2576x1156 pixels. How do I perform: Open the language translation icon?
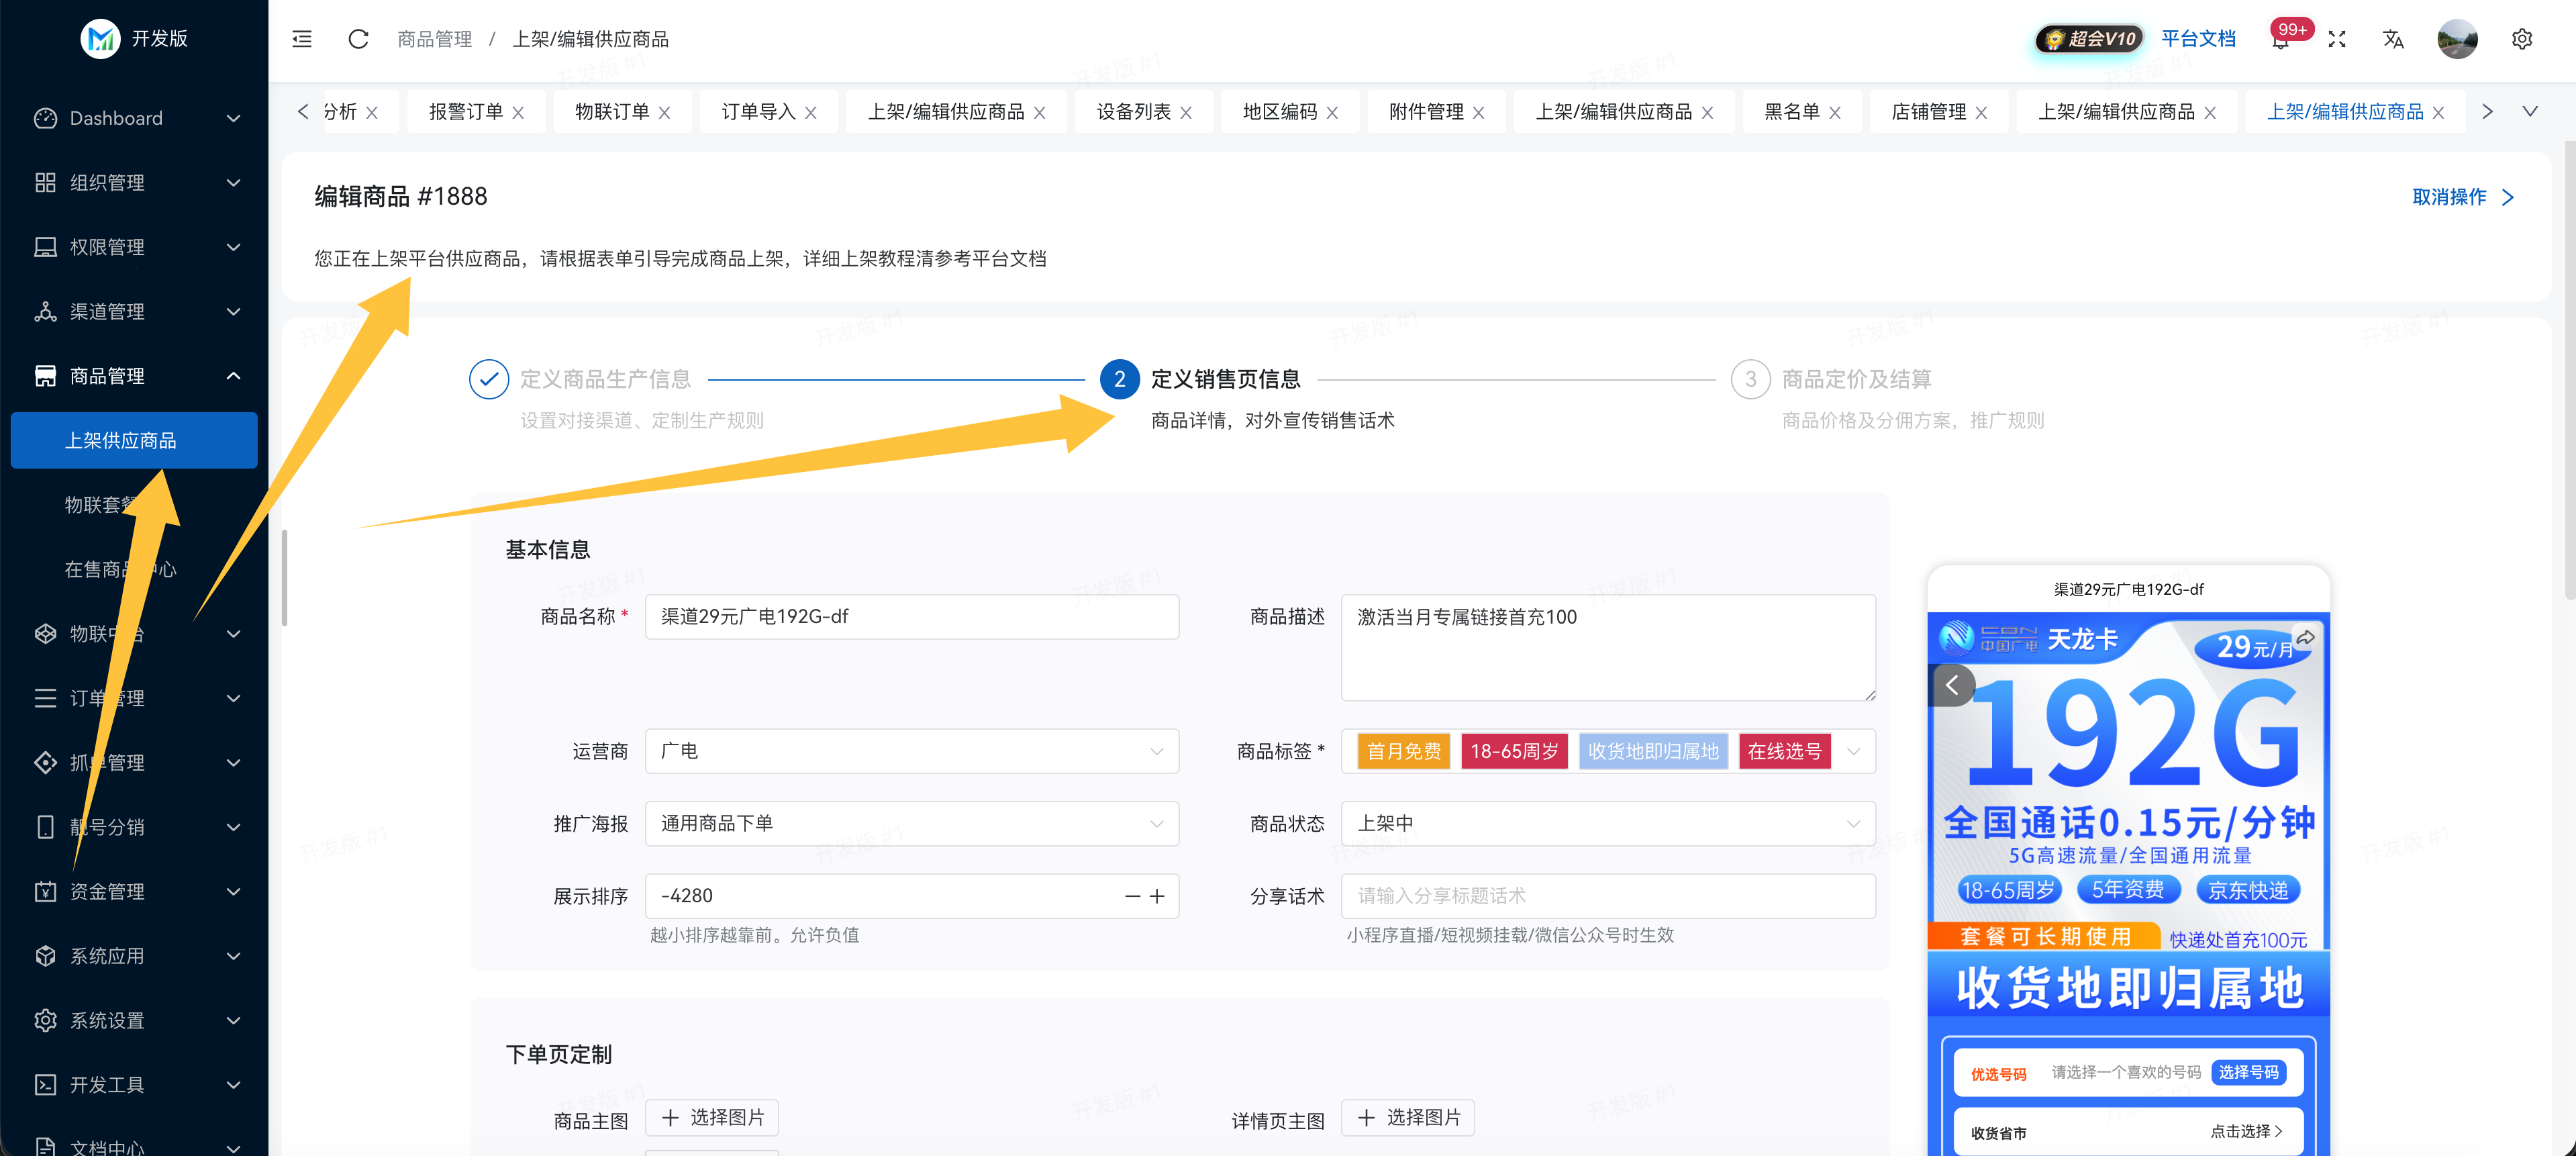(x=2393, y=39)
